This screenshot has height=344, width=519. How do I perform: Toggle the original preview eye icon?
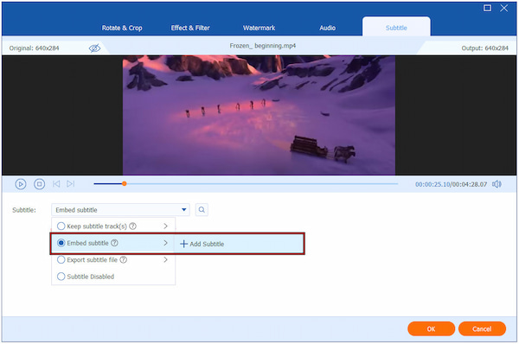point(94,48)
